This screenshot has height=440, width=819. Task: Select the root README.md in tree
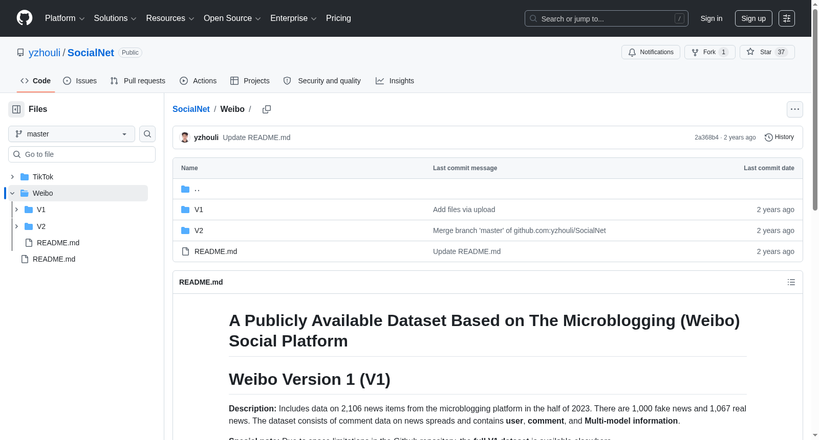pyautogui.click(x=54, y=259)
